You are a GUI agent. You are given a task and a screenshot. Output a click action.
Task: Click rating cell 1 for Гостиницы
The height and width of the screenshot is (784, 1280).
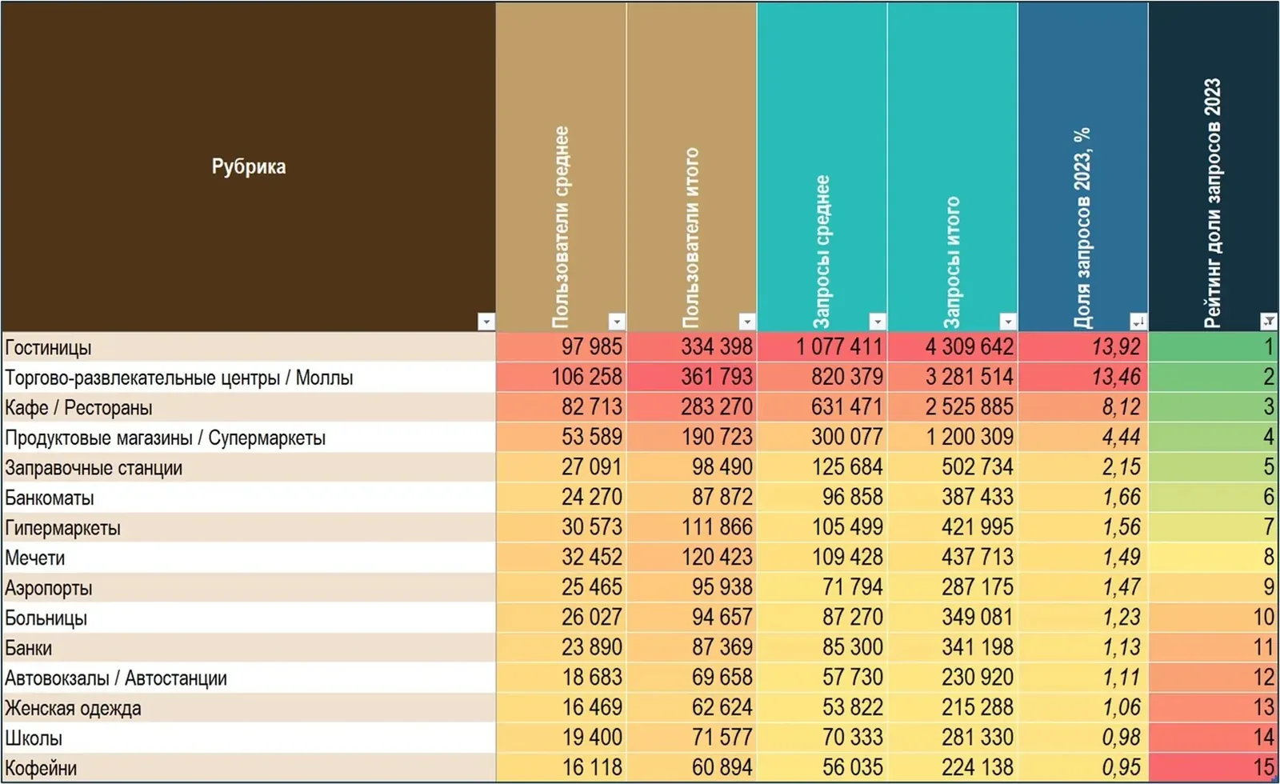click(1213, 347)
